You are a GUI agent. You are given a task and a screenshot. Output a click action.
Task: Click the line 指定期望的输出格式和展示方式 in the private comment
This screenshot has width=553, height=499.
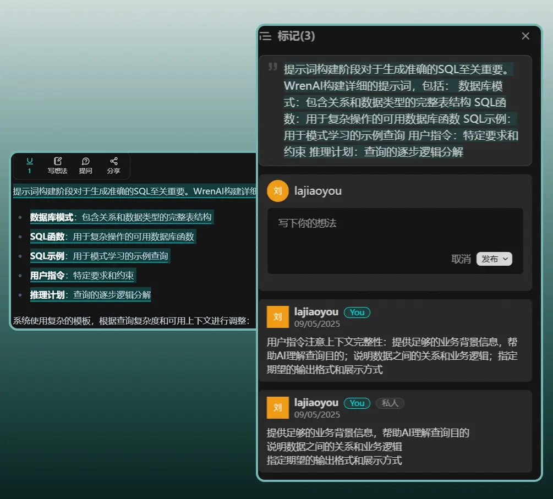[335, 460]
